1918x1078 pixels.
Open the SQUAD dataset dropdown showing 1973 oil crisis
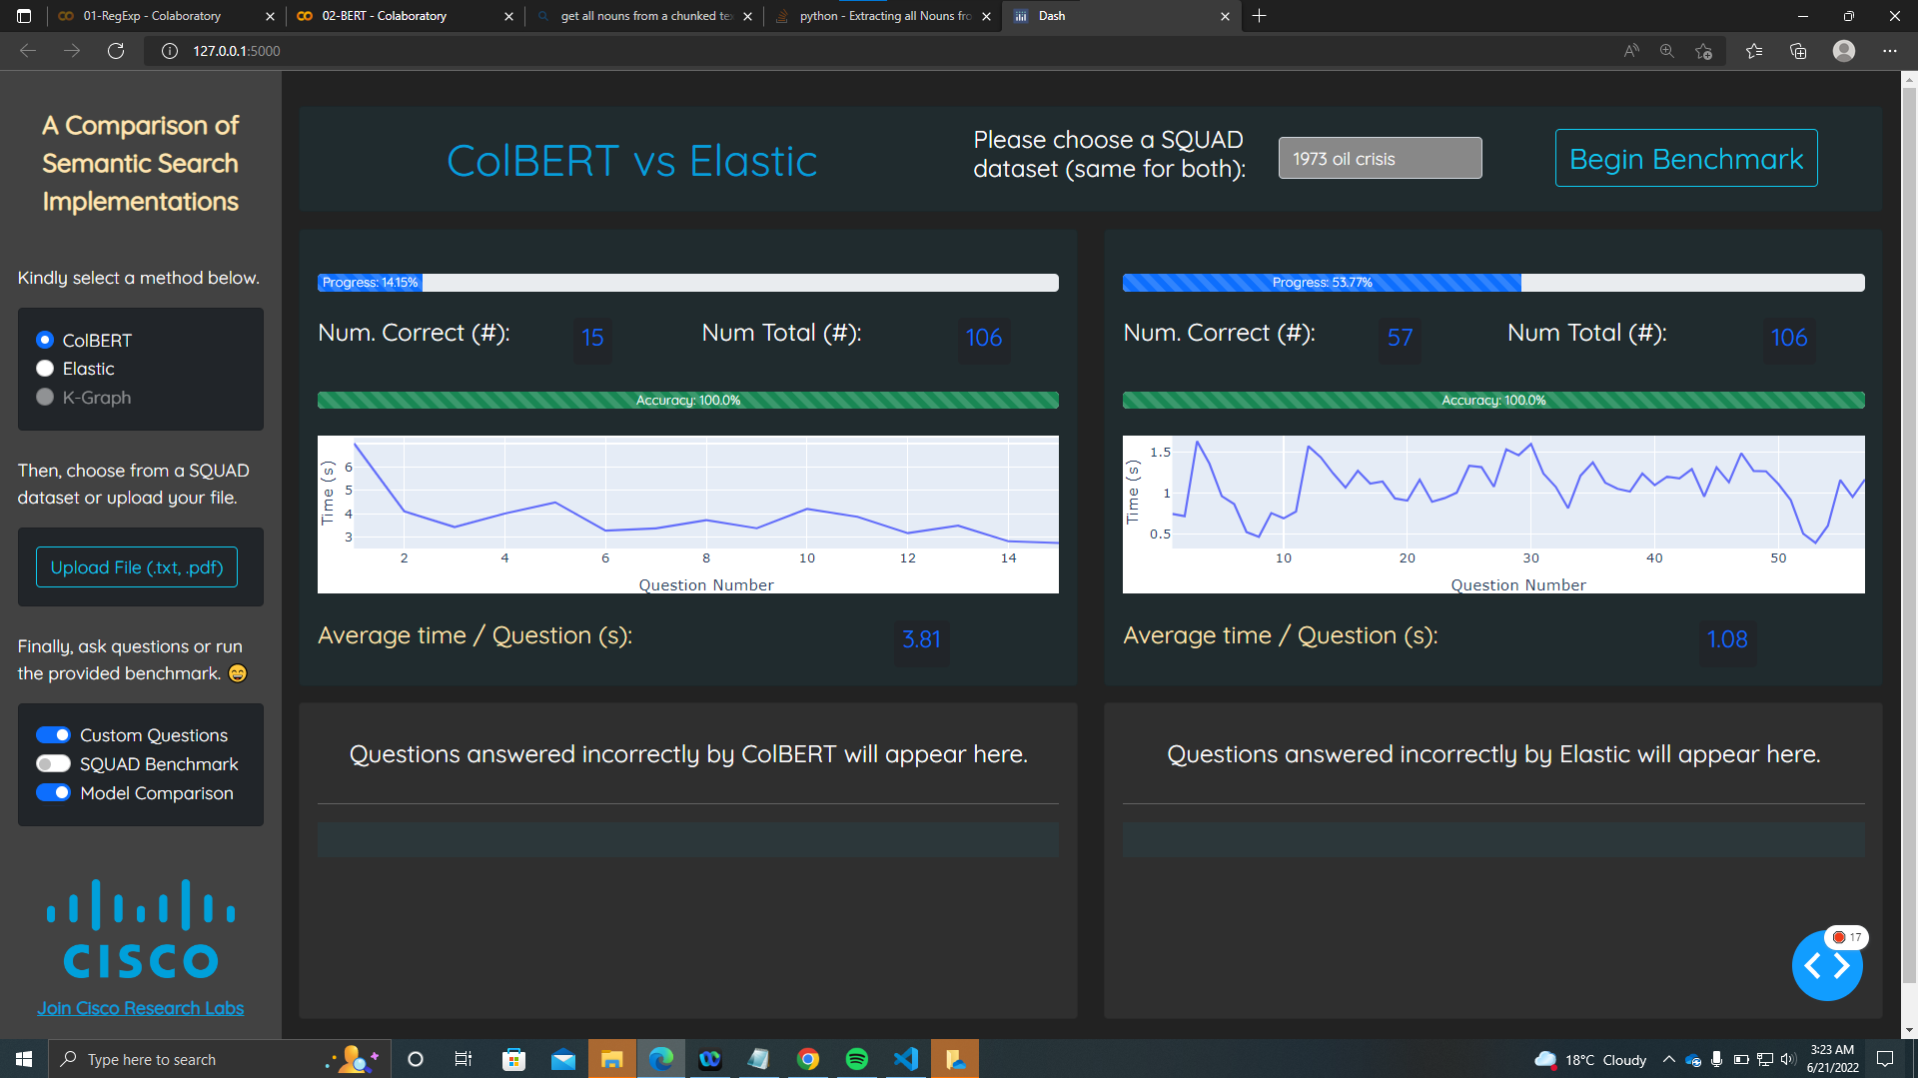[1380, 159]
